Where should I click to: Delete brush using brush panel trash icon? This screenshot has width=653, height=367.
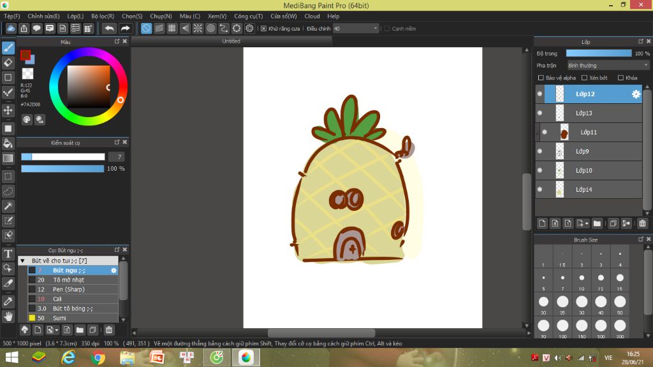point(108,330)
